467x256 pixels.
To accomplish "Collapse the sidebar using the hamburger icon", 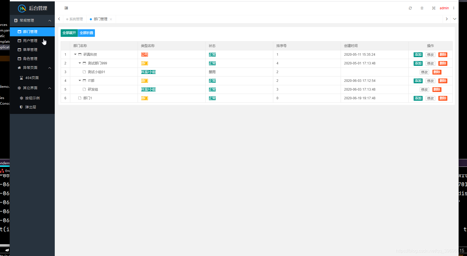I will [x=66, y=8].
